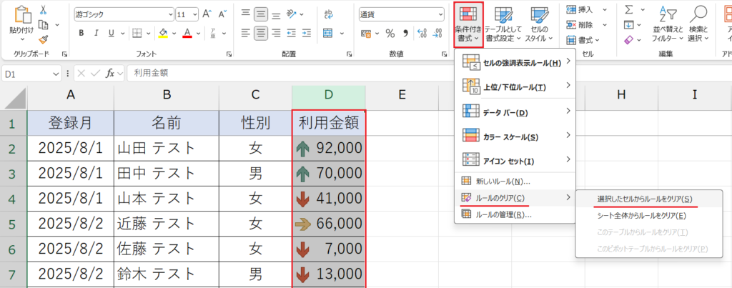Click the Delete cells (削除) icon

[571, 25]
